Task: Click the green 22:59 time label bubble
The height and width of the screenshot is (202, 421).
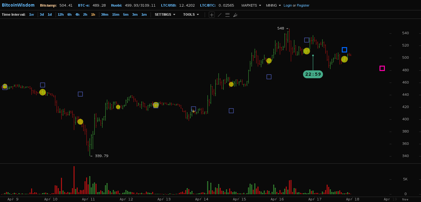Action: 313,74
